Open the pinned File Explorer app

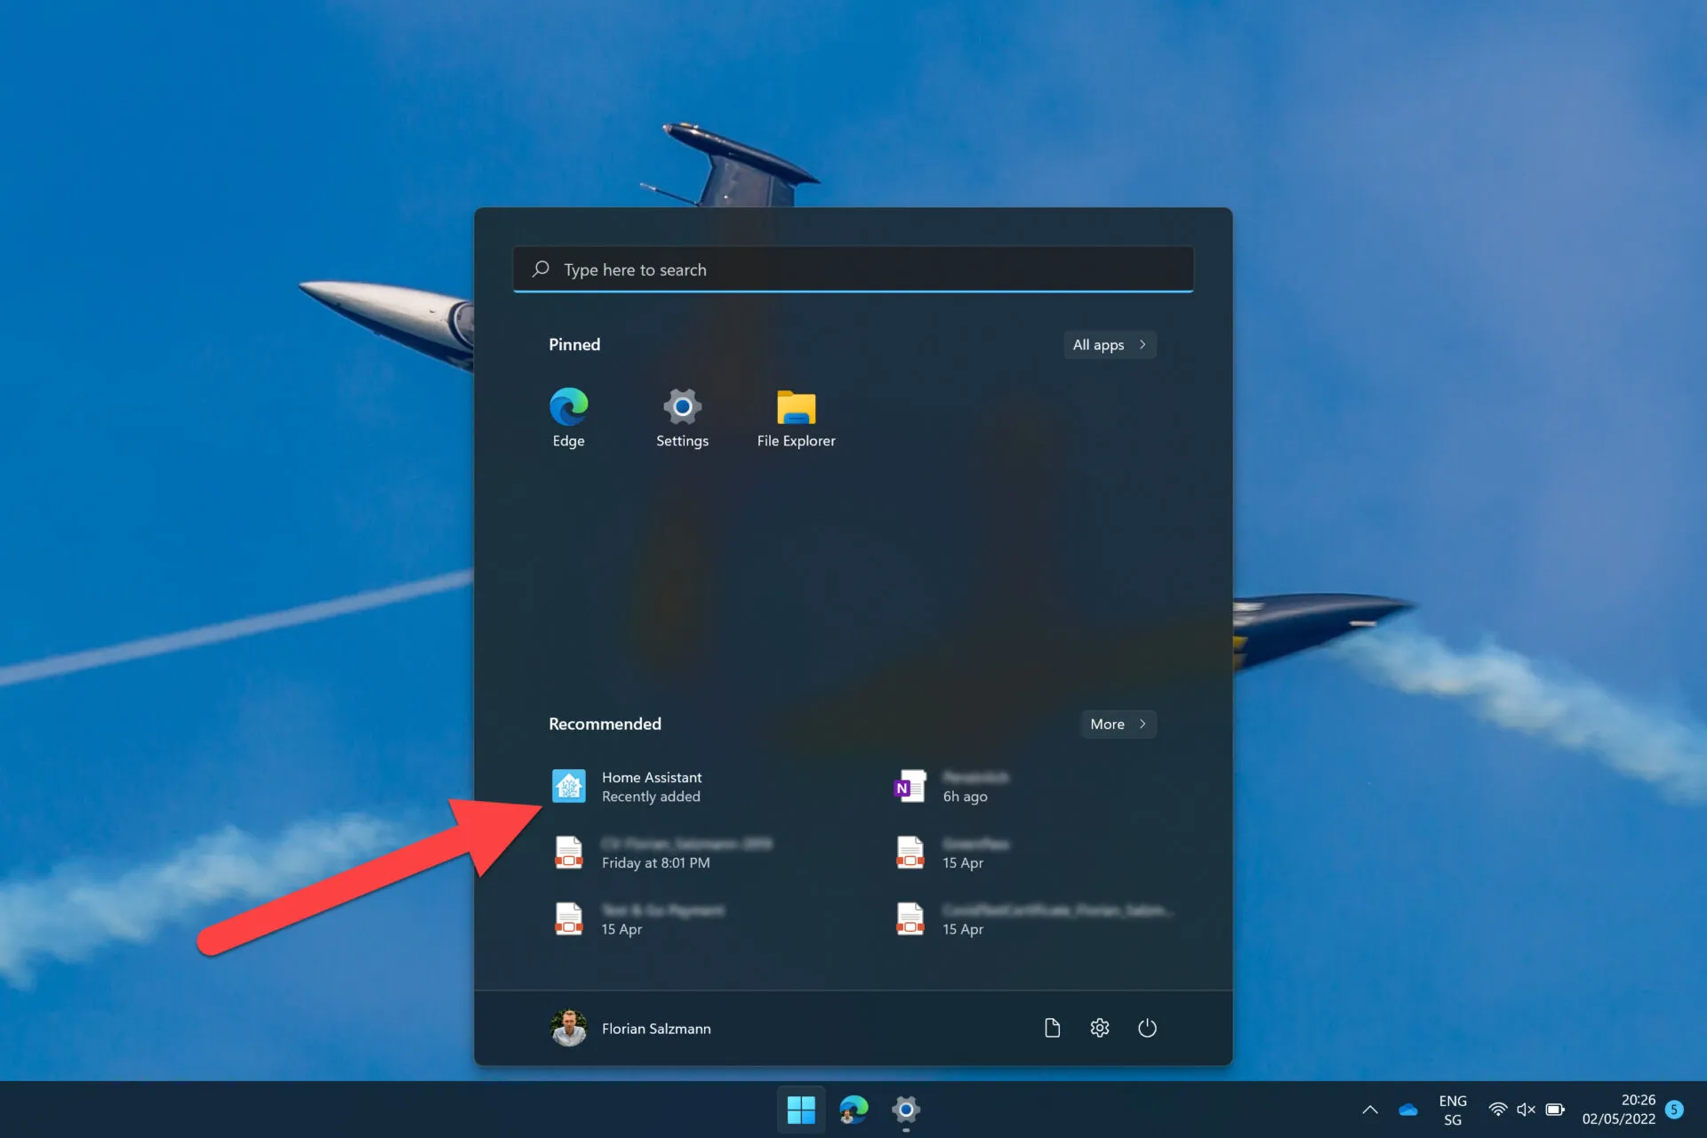(796, 418)
